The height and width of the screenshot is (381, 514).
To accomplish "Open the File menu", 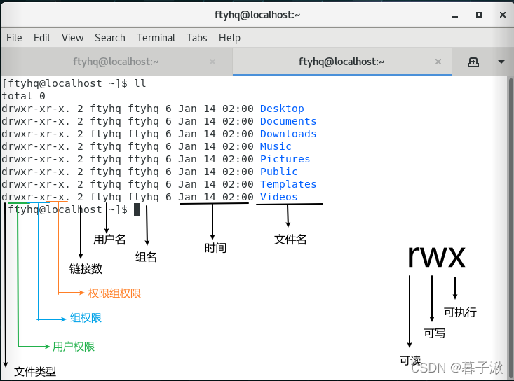I will click(14, 38).
